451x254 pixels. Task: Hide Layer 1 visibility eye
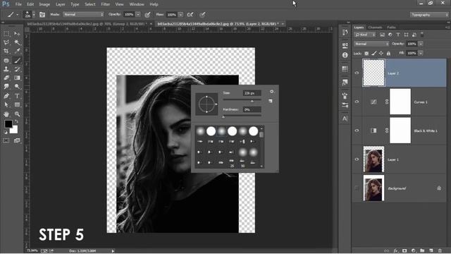pos(357,159)
